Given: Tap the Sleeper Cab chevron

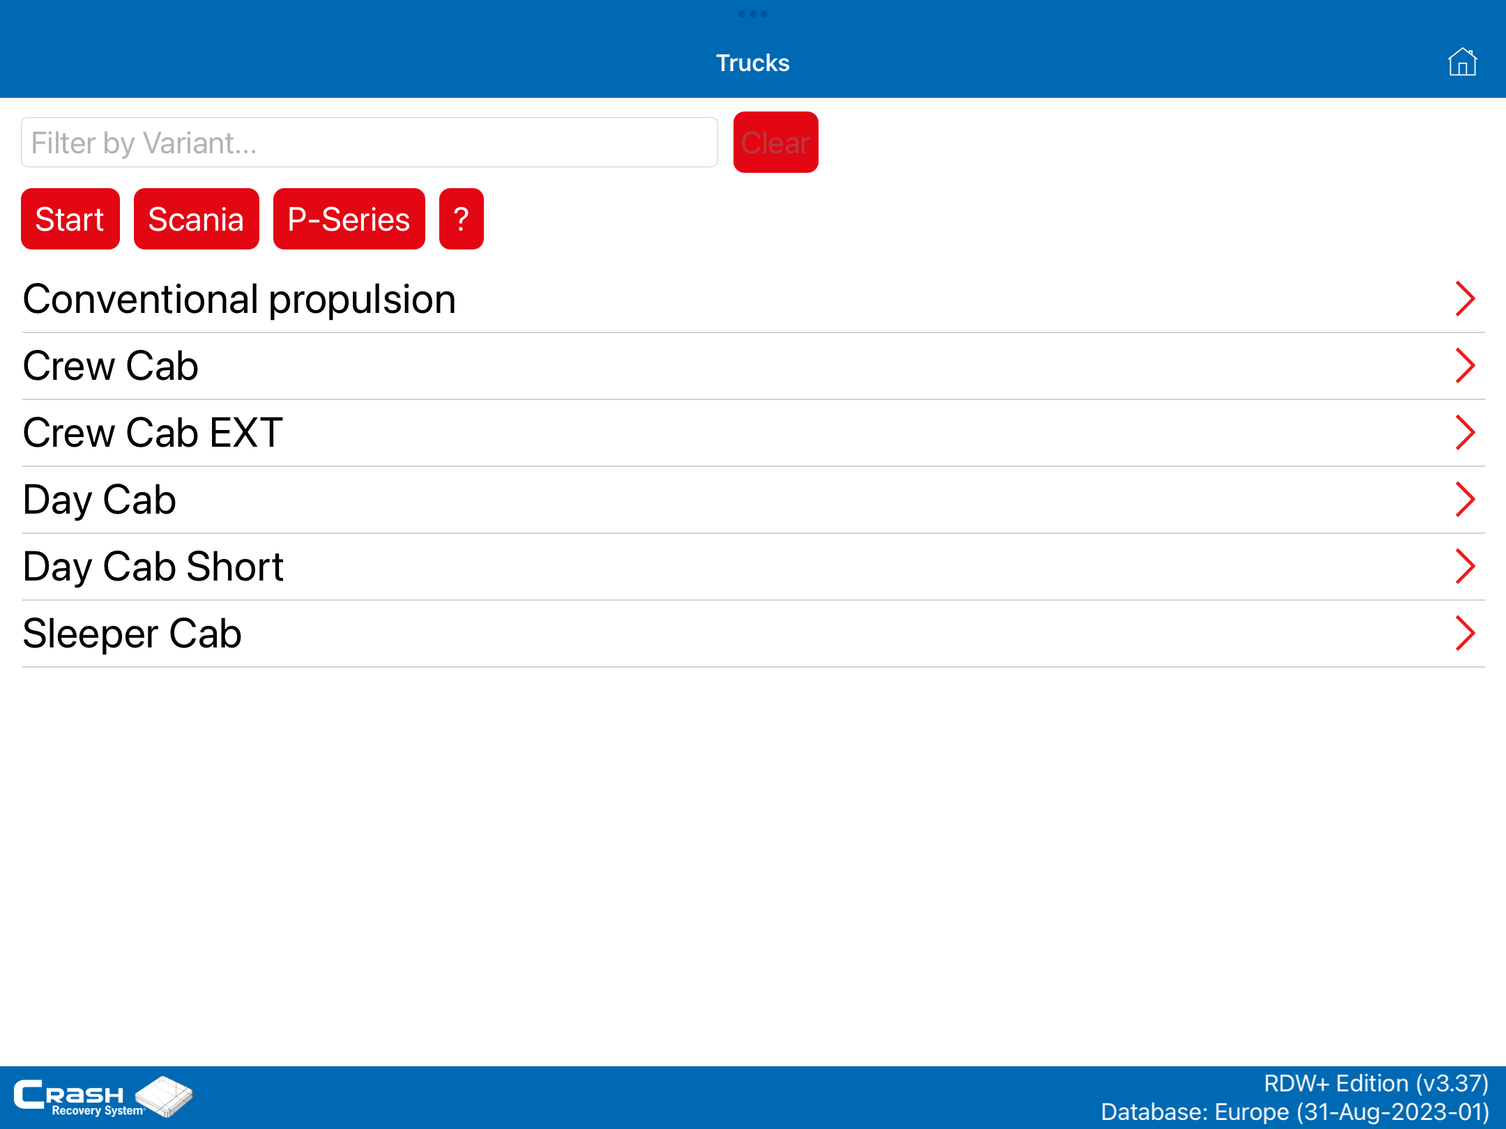Looking at the screenshot, I should (1465, 633).
